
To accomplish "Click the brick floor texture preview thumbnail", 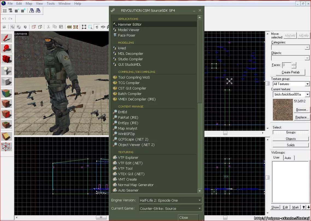I will (x=283, y=110).
